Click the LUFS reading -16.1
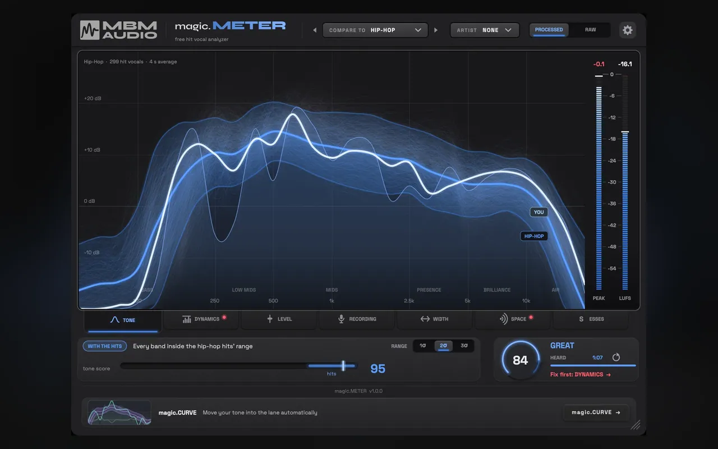718x449 pixels. click(625, 64)
